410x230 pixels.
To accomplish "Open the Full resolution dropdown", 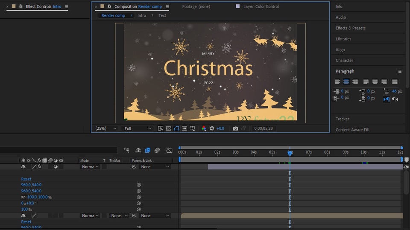I will point(138,128).
